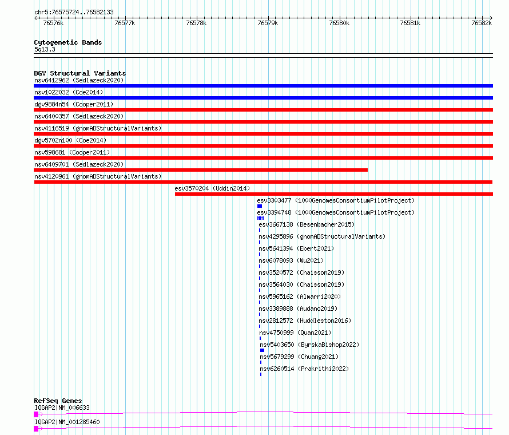The image size is (509, 435).
Task: Open nsv4116519 (gnomADStructuralVariants) label
Action: click(x=98, y=128)
